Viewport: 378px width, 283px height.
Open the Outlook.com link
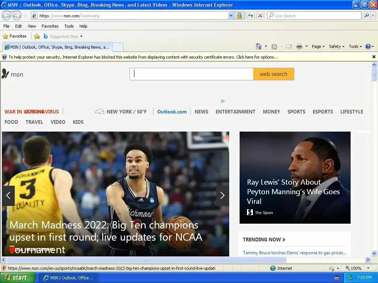click(x=172, y=112)
